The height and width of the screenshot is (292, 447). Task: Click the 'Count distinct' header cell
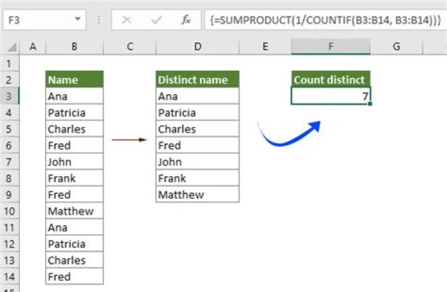point(331,80)
